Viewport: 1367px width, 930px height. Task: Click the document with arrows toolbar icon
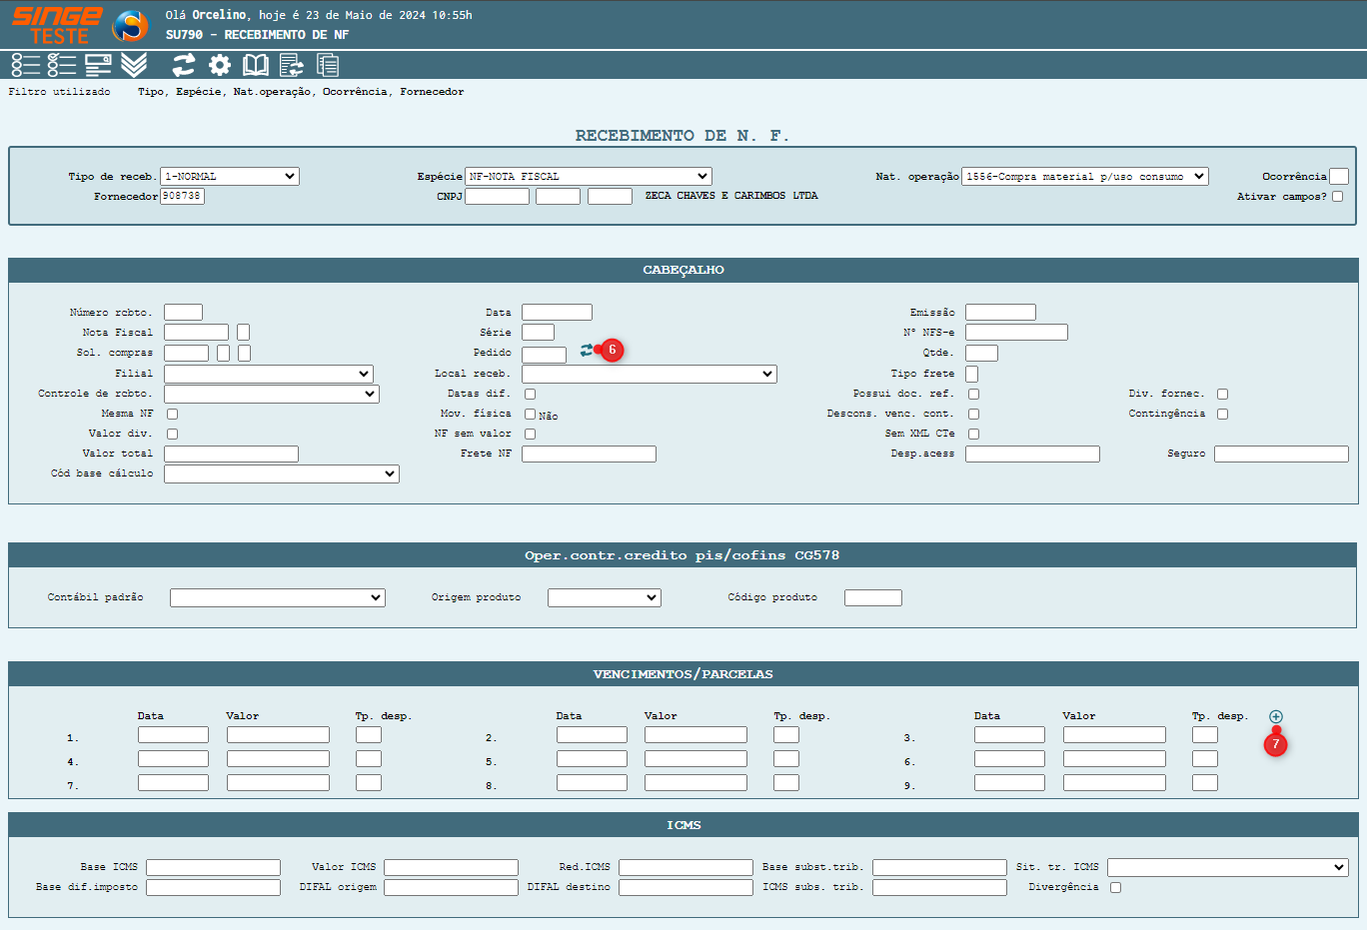pyautogui.click(x=292, y=65)
